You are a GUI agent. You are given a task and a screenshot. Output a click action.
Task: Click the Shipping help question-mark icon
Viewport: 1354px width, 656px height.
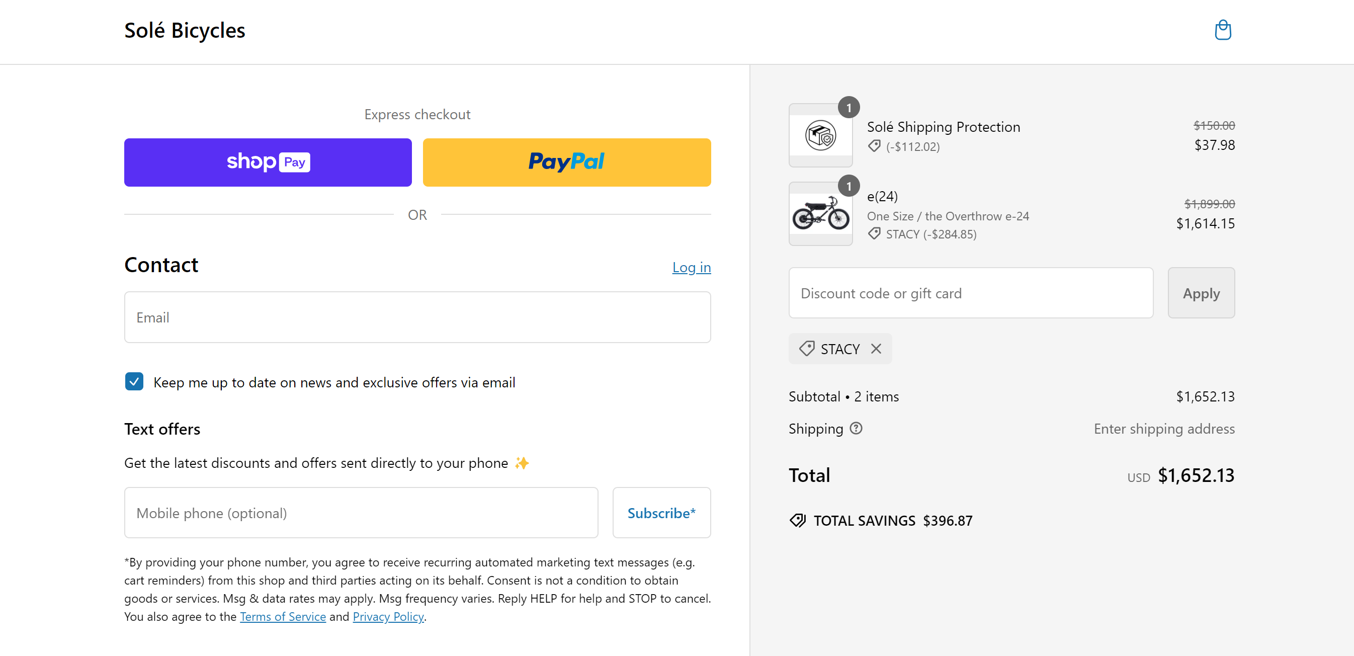[856, 429]
